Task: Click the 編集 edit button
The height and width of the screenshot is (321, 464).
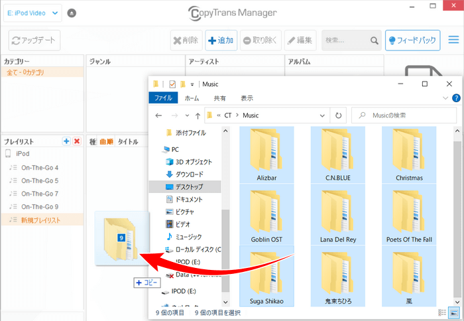Action: tap(300, 40)
